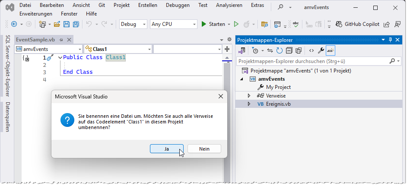Viewport: 407px width, 186px height.
Task: Click the spell checker abc icon
Action: [x=296, y=24]
